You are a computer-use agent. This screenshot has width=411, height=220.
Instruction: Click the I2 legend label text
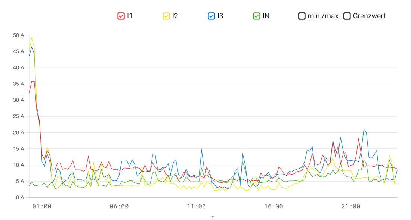tap(175, 16)
